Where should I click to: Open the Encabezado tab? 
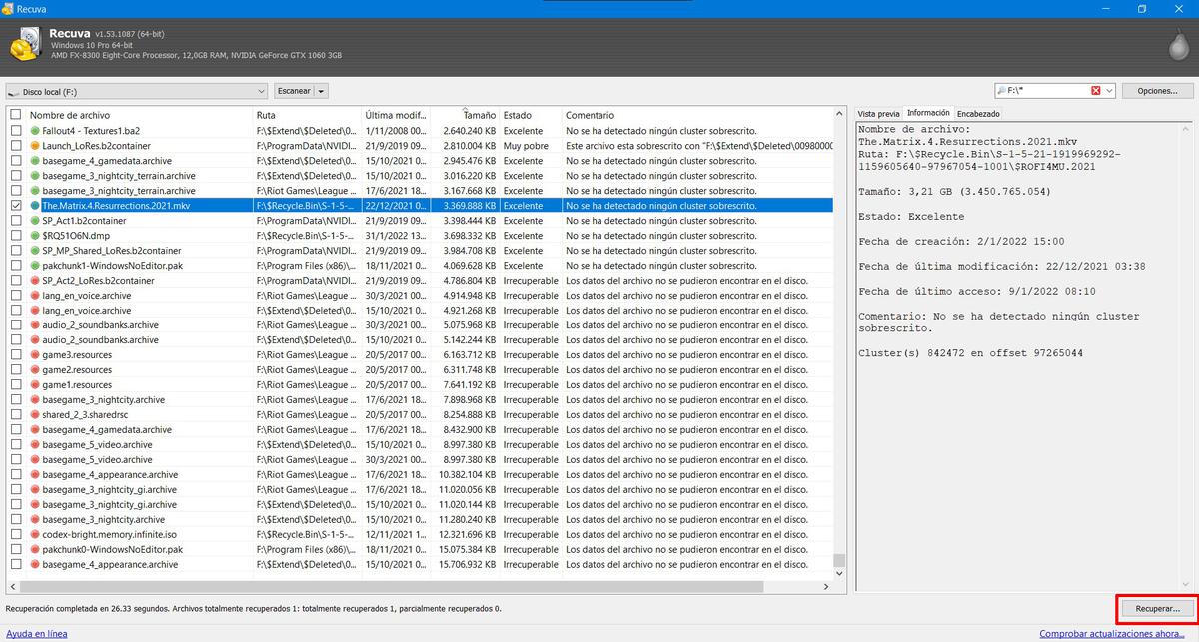[x=977, y=113]
